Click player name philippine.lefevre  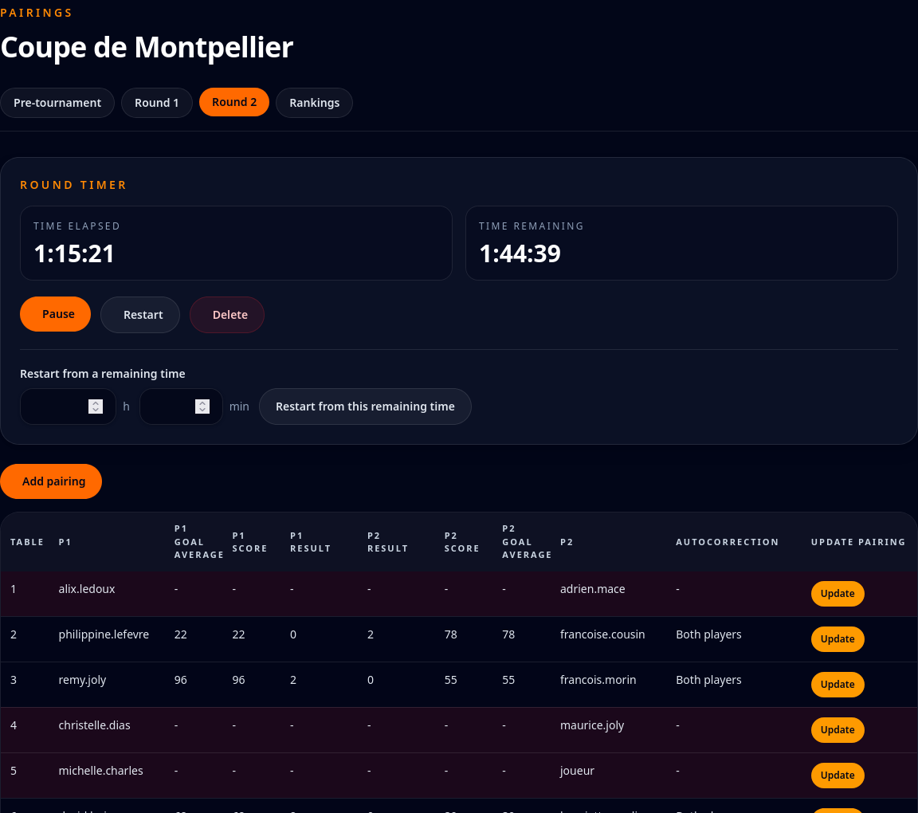(x=104, y=634)
